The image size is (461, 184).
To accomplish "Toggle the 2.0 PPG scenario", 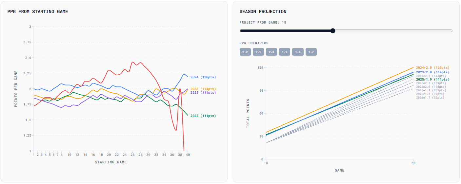I will coord(271,52).
